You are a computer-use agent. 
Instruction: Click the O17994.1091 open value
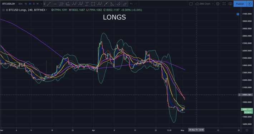pos(59,10)
